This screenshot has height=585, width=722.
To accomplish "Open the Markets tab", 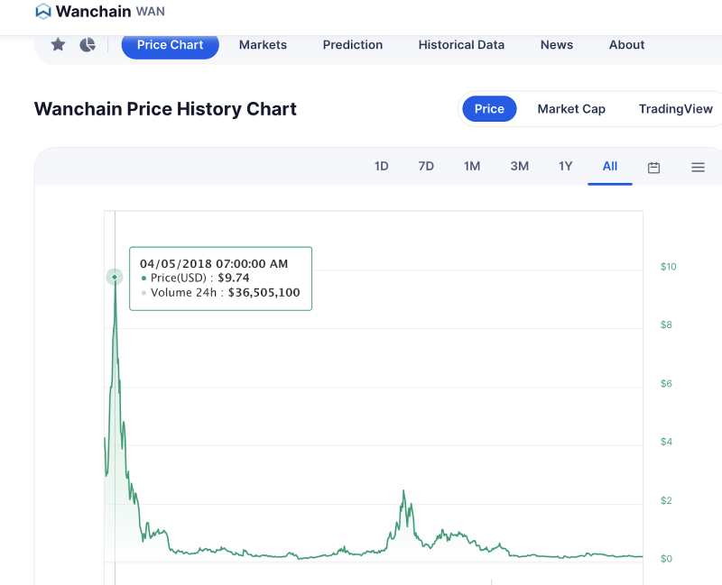I will (263, 44).
